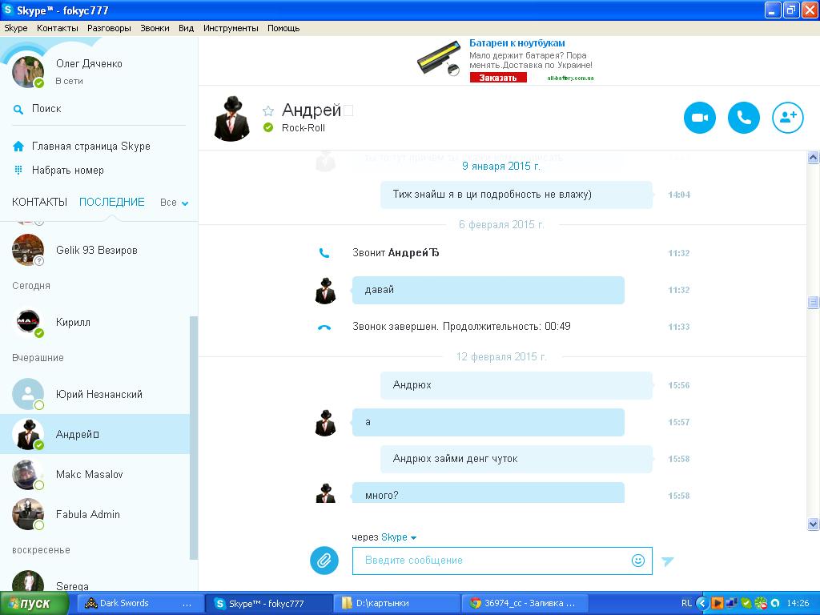Click the В сети status text
Screen dimensions: 820x615
69,81
